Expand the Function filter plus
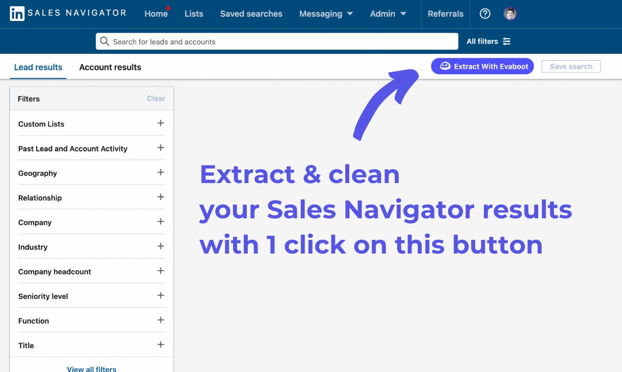This screenshot has width=622, height=372. point(160,320)
